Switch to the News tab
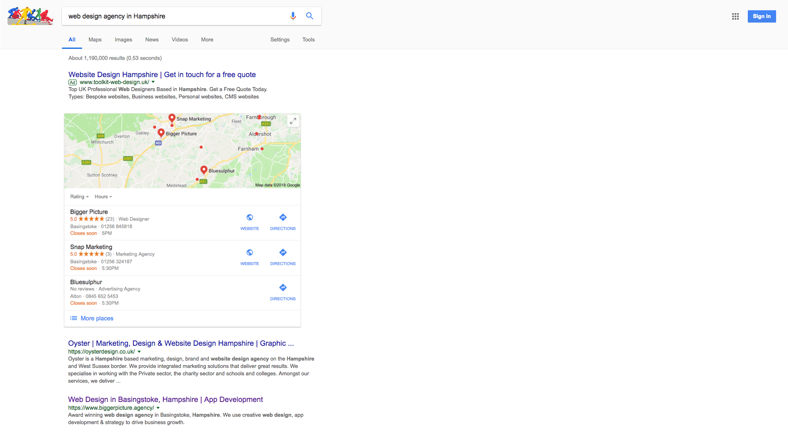 tap(152, 40)
